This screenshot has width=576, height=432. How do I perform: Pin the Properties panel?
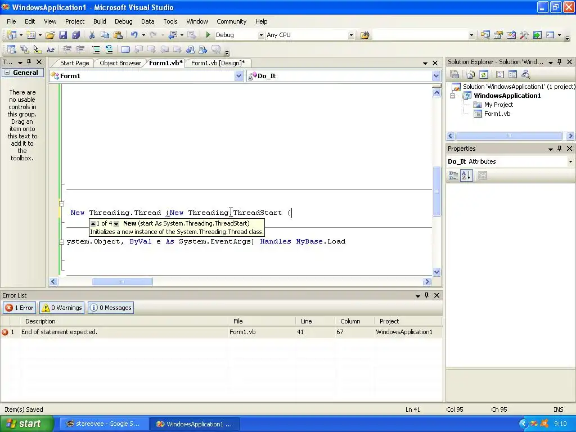click(560, 148)
